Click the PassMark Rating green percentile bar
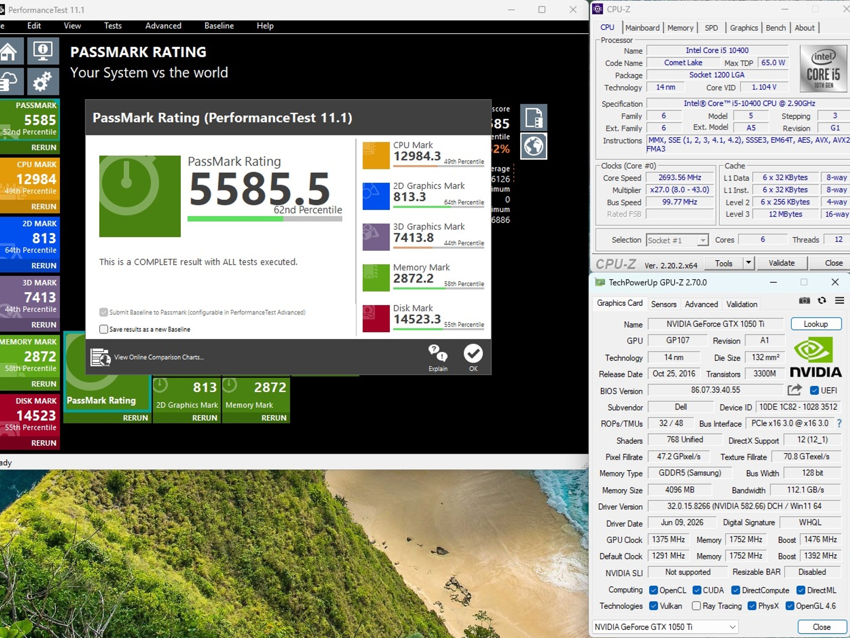This screenshot has width=850, height=638. (265, 219)
